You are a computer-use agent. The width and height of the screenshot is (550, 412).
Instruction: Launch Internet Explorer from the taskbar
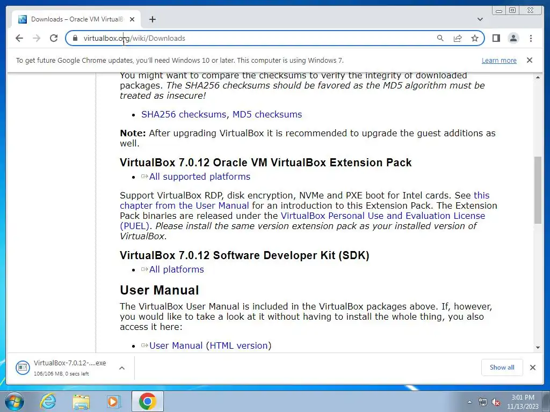pos(48,401)
